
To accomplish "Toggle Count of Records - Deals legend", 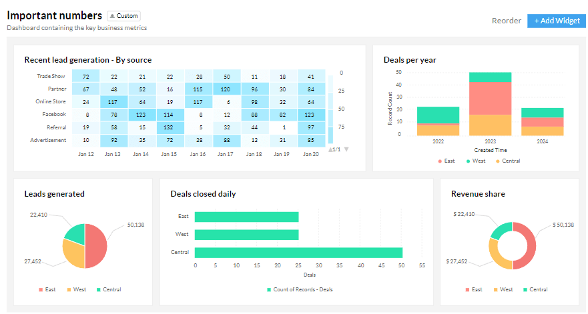I will pyautogui.click(x=300, y=289).
